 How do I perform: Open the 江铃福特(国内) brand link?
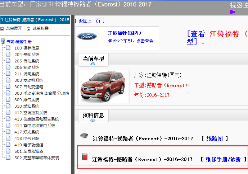[x=125, y=33]
